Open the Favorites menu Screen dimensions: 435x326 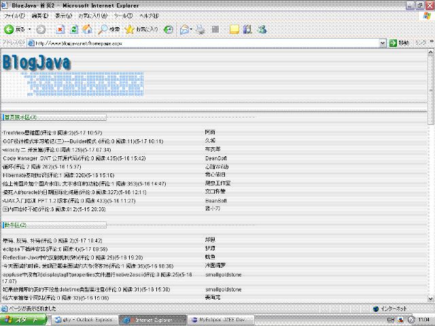click(x=92, y=16)
